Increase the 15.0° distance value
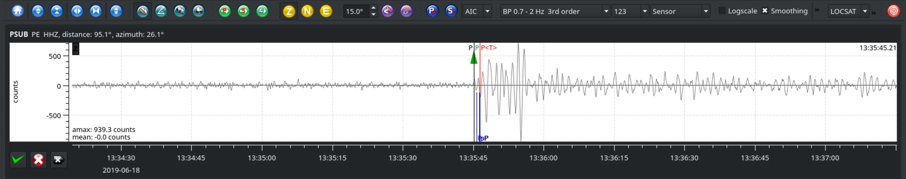The image size is (906, 179). coord(373,8)
